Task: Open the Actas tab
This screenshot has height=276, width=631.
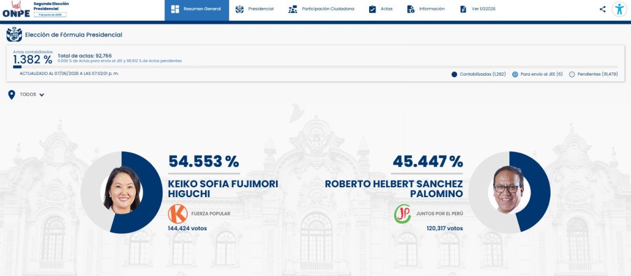Action: pyautogui.click(x=381, y=9)
